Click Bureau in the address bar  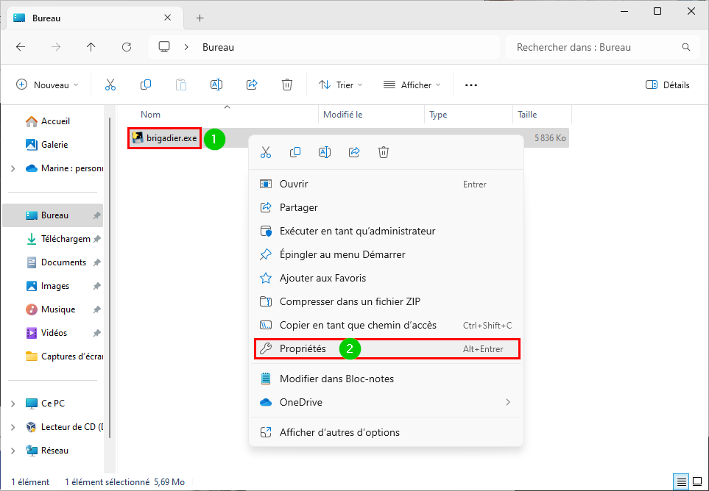[x=219, y=47]
